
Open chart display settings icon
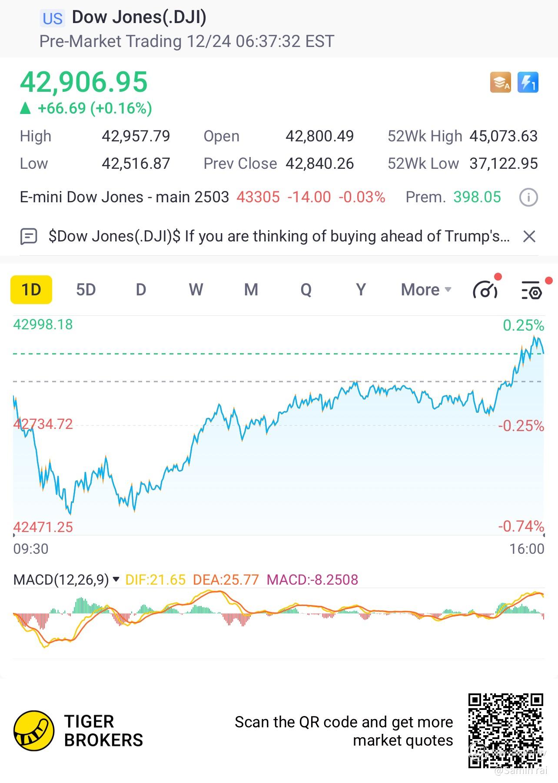pos(531,290)
